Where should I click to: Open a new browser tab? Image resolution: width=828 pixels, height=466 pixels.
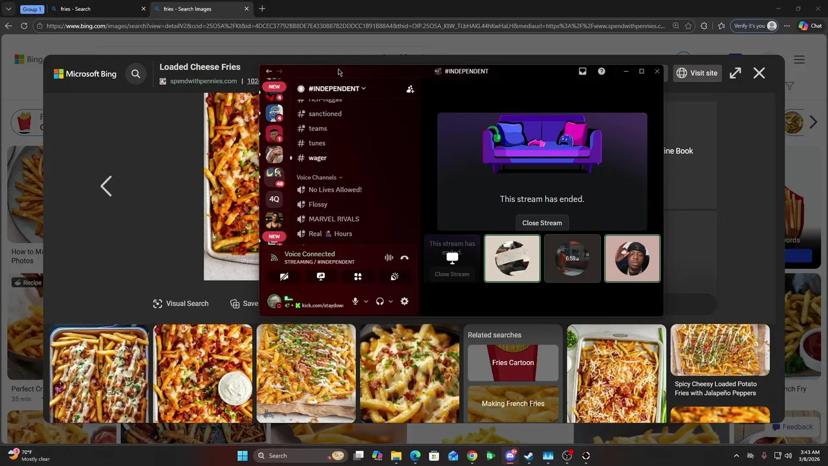[262, 9]
